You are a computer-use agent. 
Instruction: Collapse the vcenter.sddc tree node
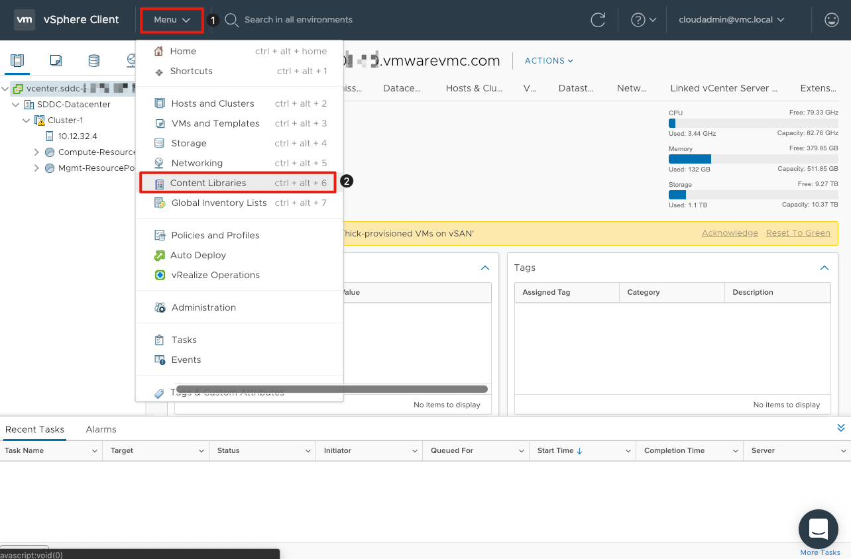click(x=5, y=89)
